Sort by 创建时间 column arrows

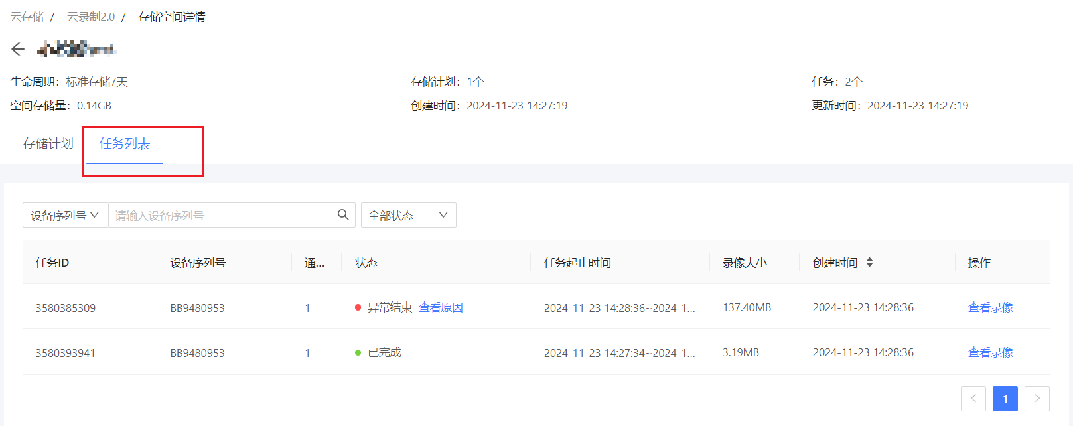(x=869, y=263)
